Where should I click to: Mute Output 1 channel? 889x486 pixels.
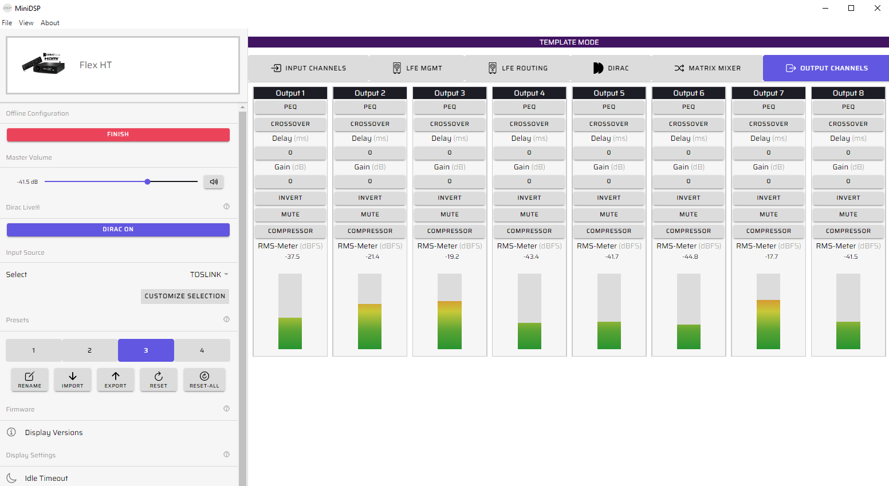pos(290,215)
